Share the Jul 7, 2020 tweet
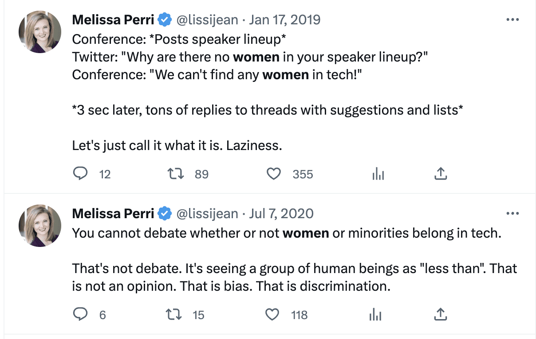The image size is (536, 339). point(440,315)
